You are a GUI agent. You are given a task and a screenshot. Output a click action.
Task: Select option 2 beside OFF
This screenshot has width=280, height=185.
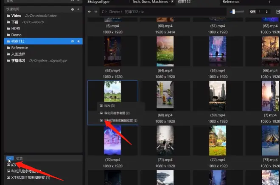point(266,12)
